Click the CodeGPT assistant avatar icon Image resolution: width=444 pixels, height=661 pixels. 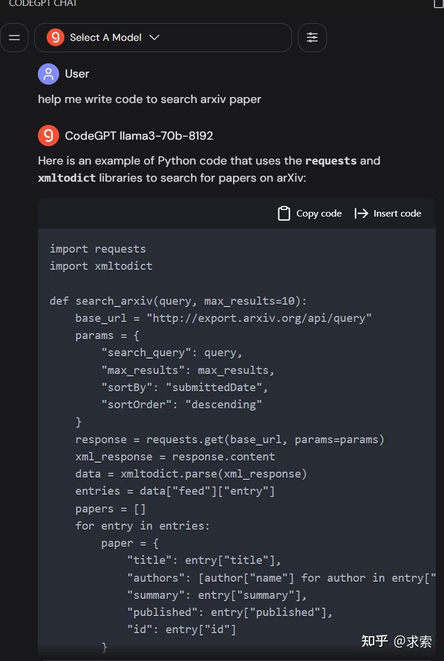[x=48, y=135]
